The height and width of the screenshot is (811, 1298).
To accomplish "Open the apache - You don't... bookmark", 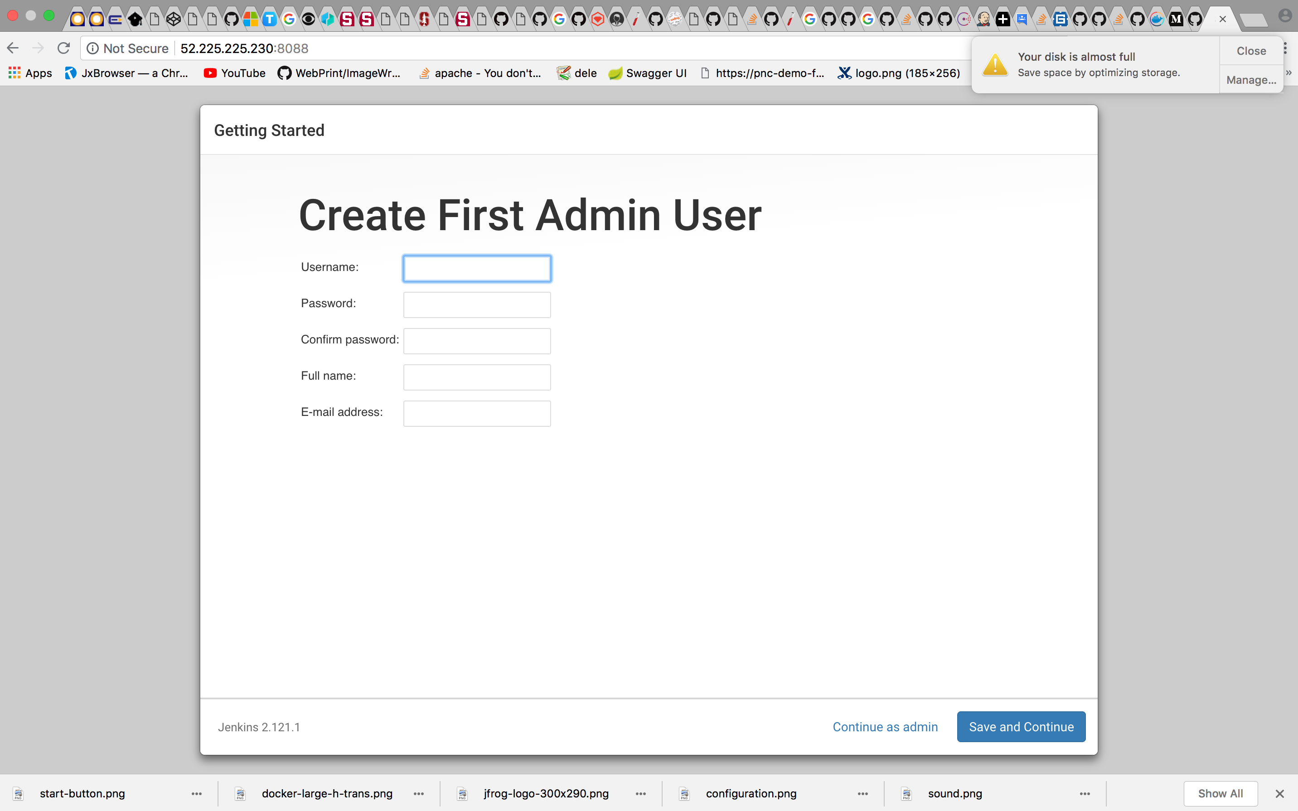I will pos(479,73).
